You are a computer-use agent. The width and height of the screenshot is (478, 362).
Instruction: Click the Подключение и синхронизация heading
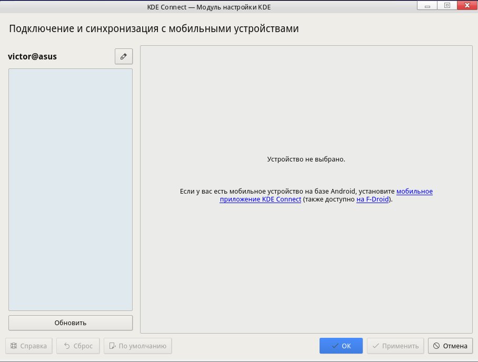click(154, 28)
